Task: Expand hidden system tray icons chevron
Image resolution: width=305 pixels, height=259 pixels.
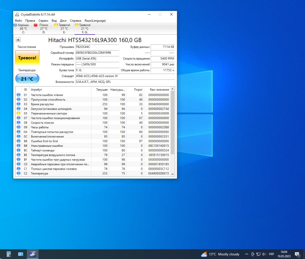Action: (x=246, y=254)
